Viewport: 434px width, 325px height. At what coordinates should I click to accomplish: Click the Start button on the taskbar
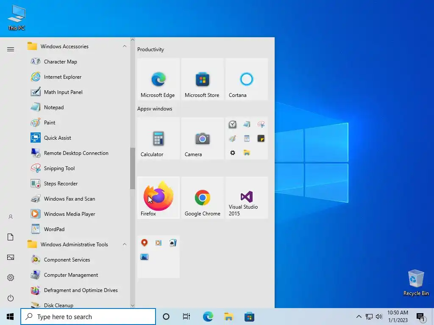pos(10,317)
